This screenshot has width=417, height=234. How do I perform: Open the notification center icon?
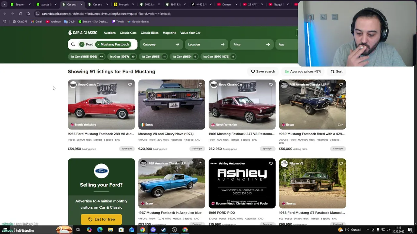coord(410,230)
